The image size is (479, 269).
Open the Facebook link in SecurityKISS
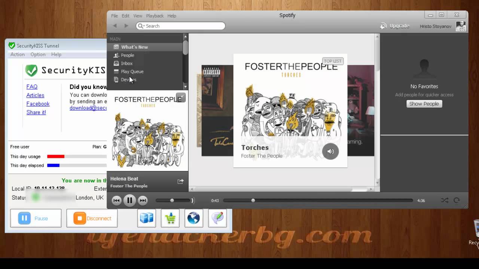[38, 104]
